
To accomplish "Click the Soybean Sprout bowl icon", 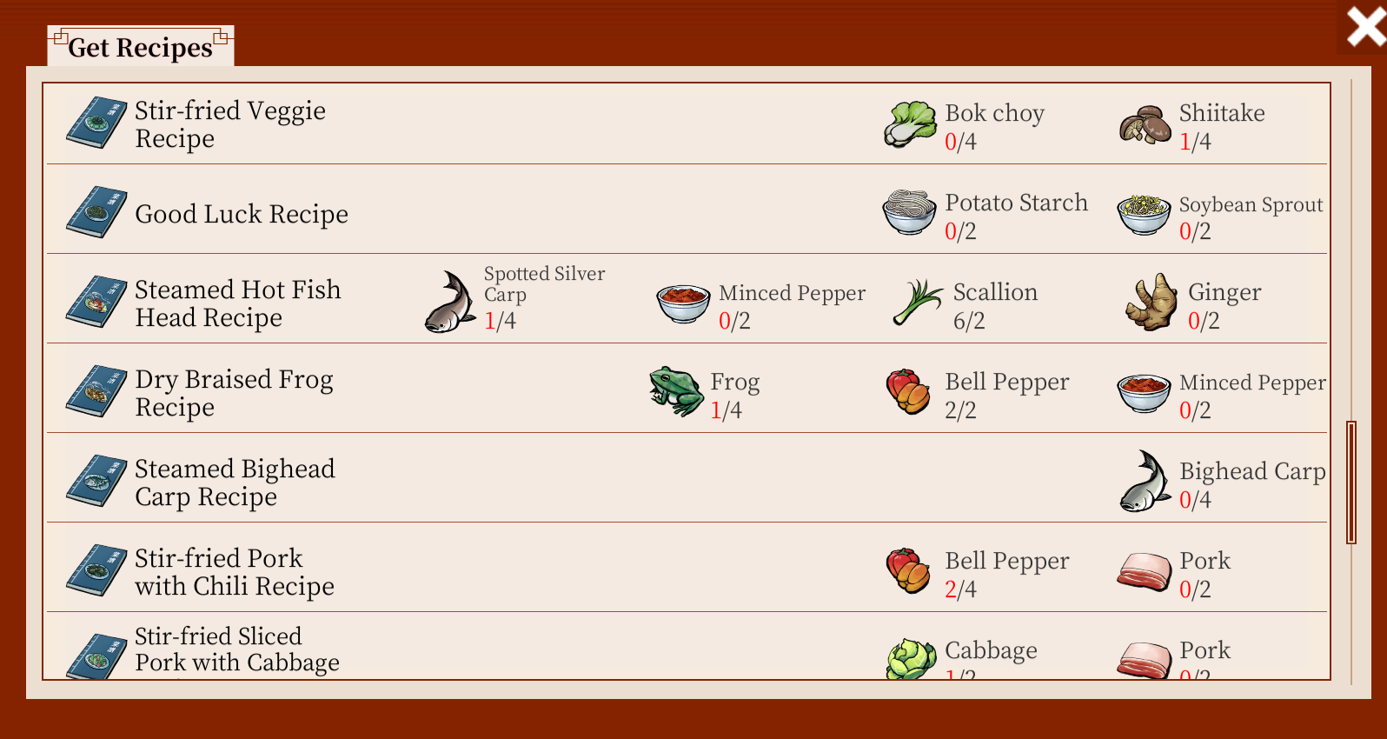I will point(1144,214).
